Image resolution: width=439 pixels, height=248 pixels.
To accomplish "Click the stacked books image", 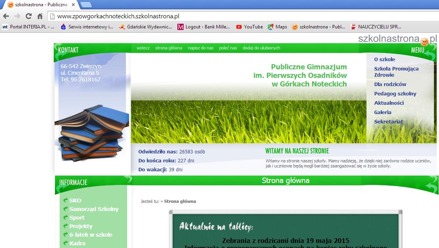I will point(92,133).
